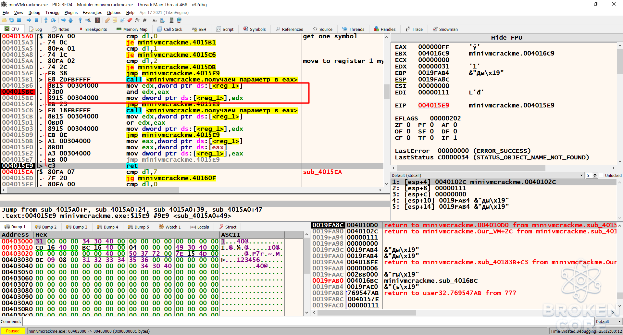Switch to the Memory Map tab
Viewport: 623px width, 335px height.
pos(132,29)
